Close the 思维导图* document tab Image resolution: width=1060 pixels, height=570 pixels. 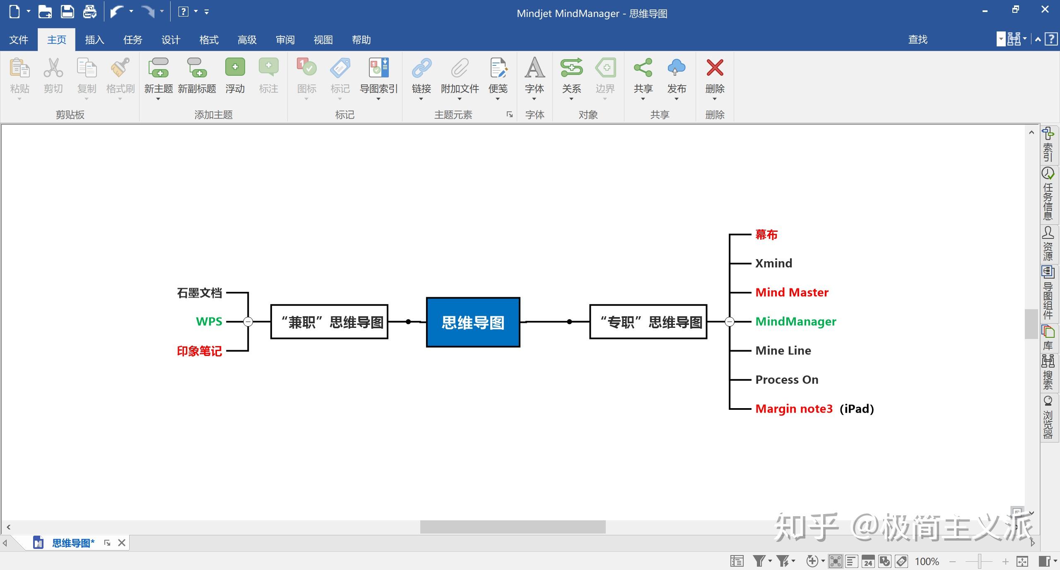[122, 543]
